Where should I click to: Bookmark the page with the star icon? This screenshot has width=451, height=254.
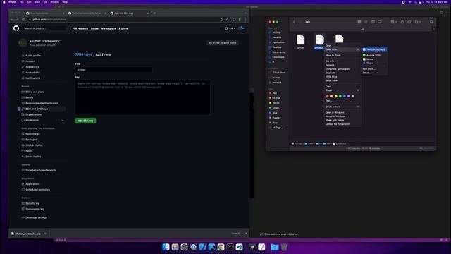pyautogui.click(x=227, y=20)
